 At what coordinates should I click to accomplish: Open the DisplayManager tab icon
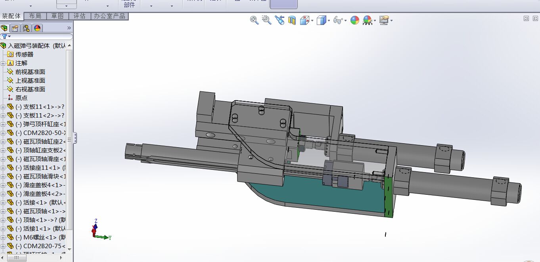click(37, 28)
